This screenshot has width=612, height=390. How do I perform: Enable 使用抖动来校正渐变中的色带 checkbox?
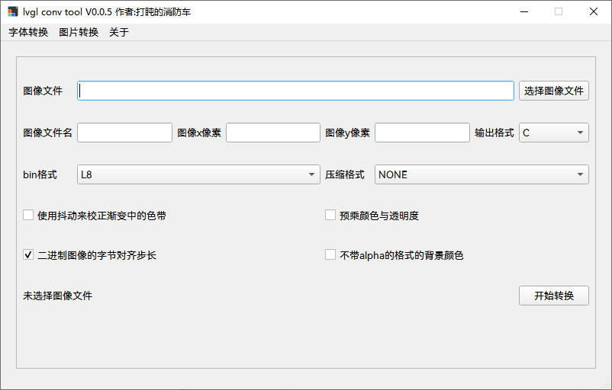tap(29, 216)
